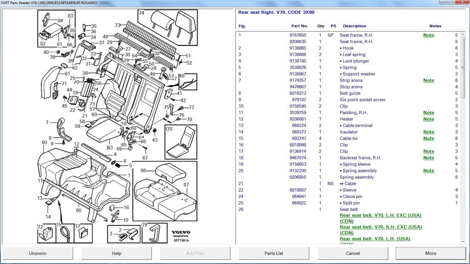This screenshot has width=470, height=264.
Task: Select the Split pin row
Action: (x=348, y=203)
